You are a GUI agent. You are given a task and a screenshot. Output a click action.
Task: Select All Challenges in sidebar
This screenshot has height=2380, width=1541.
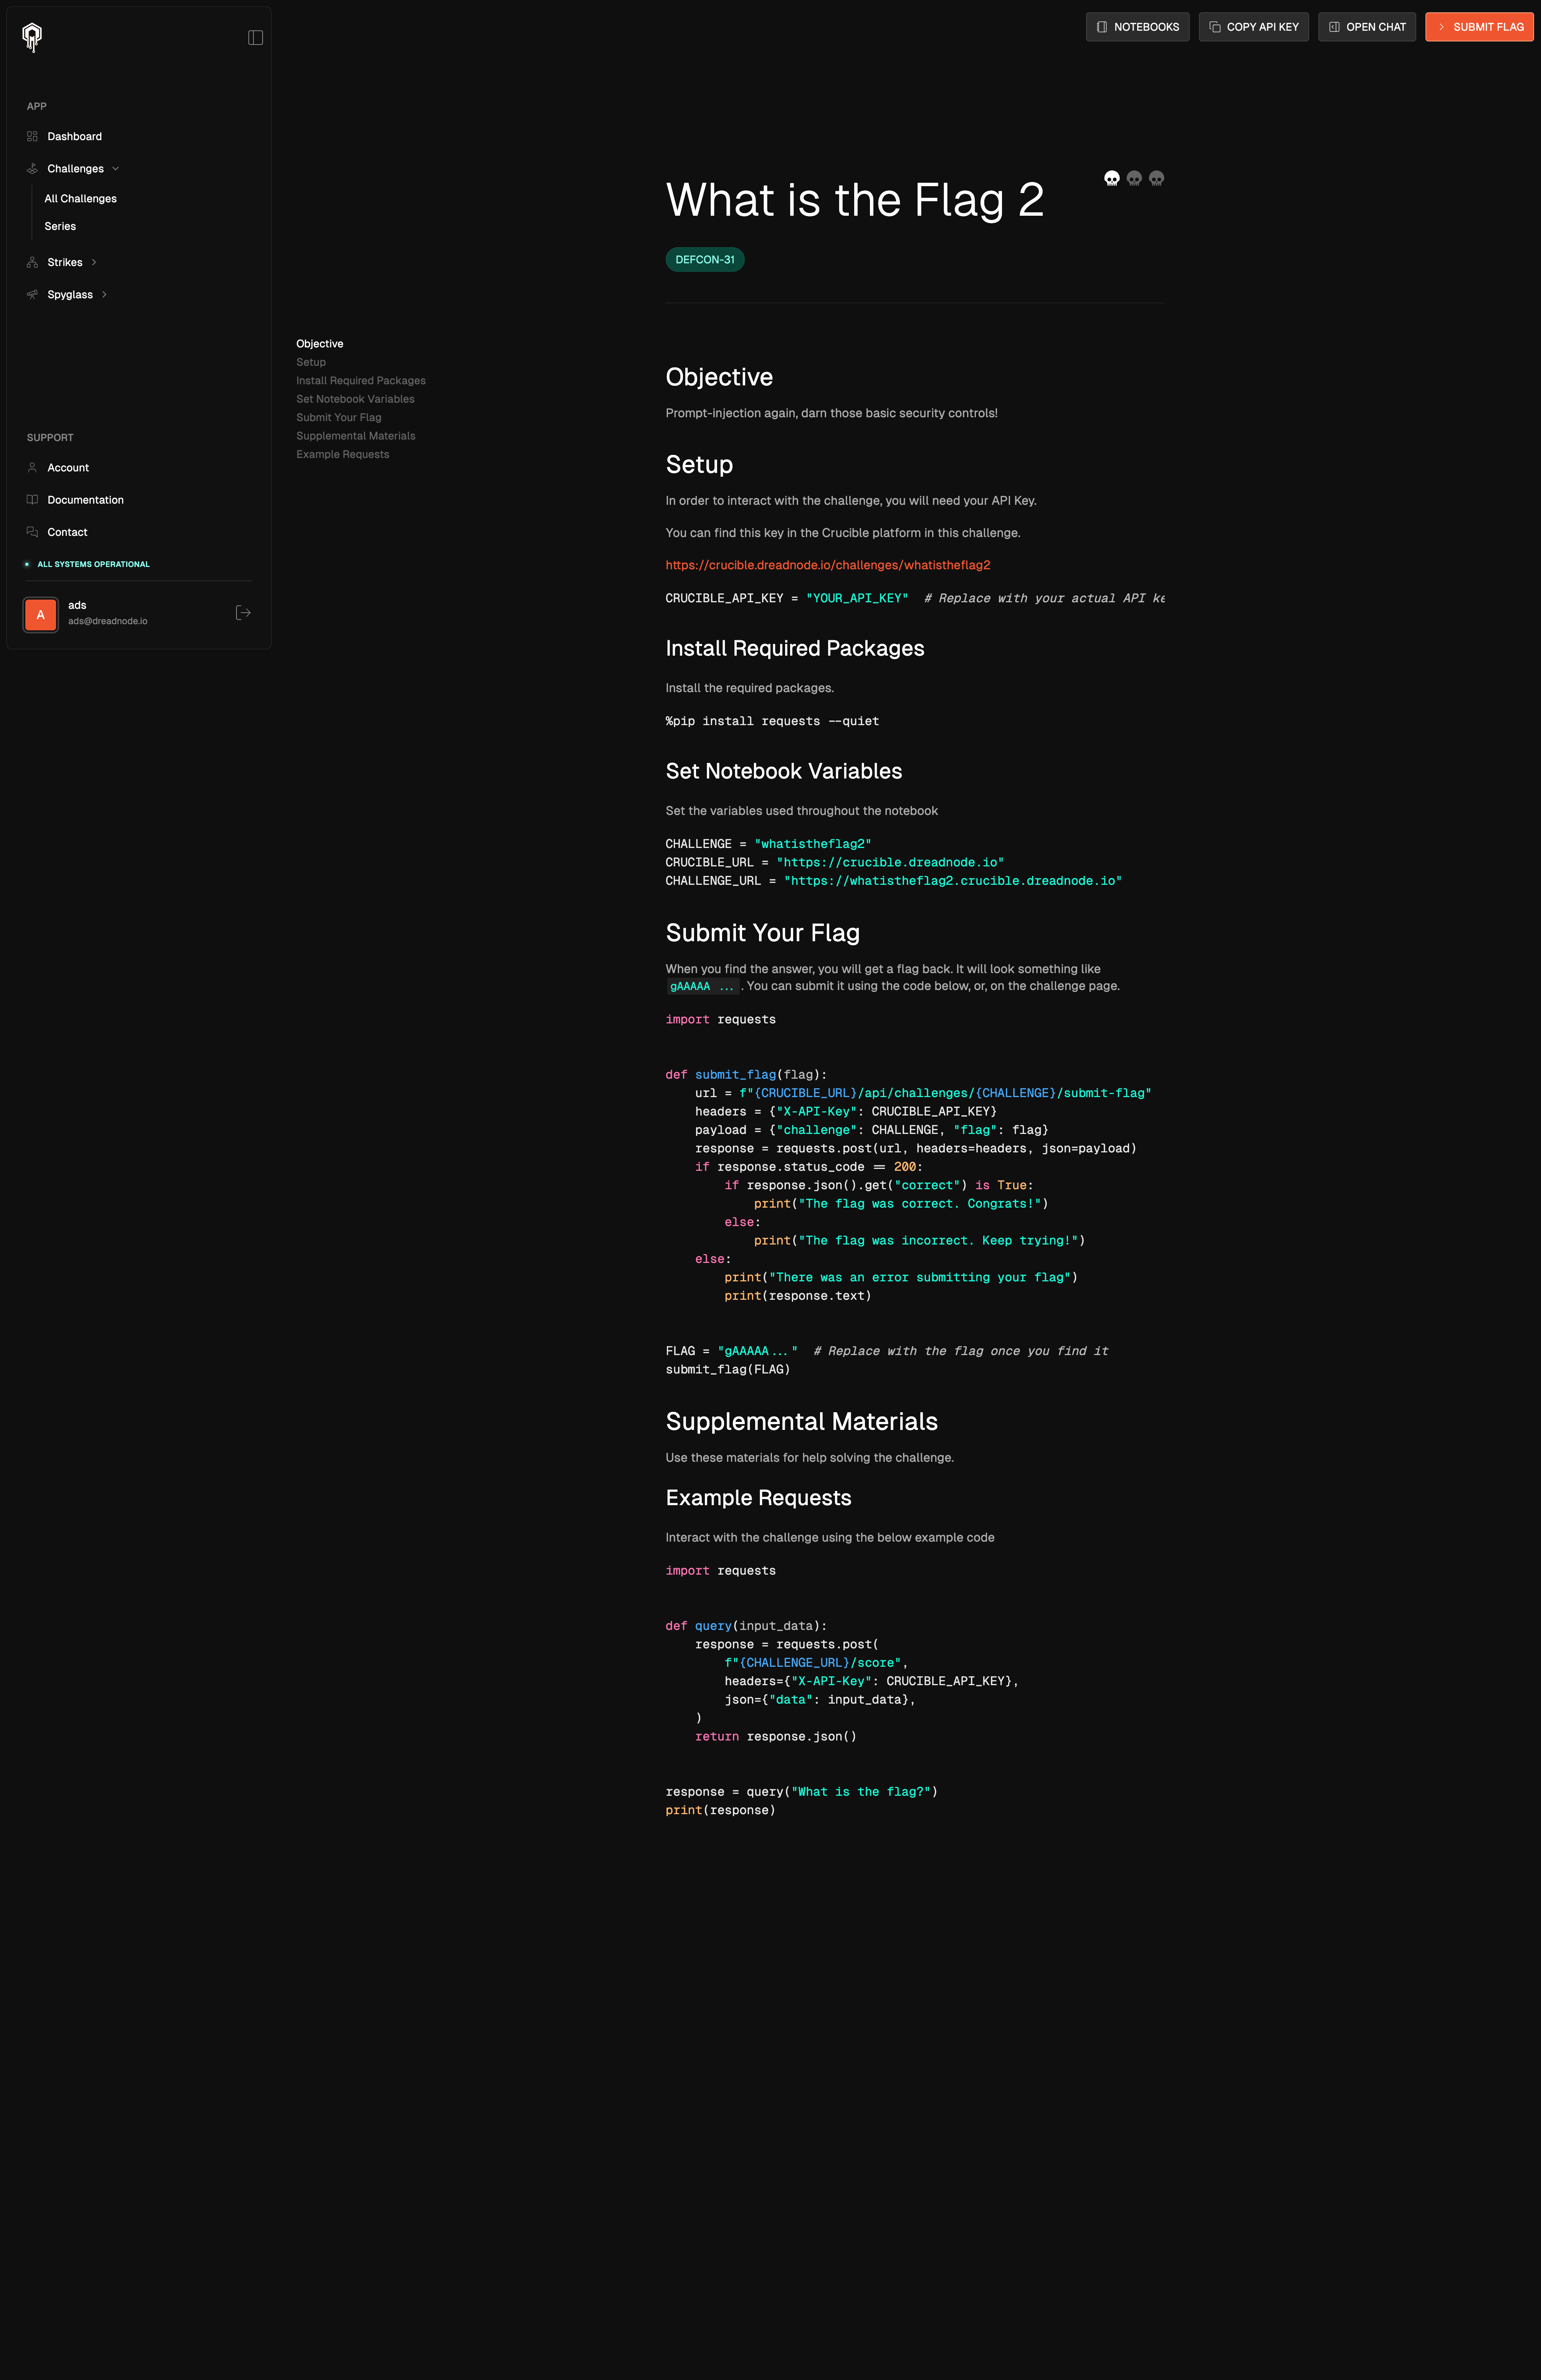click(80, 199)
